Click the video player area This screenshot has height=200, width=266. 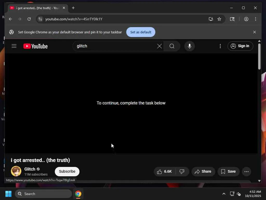[131, 103]
